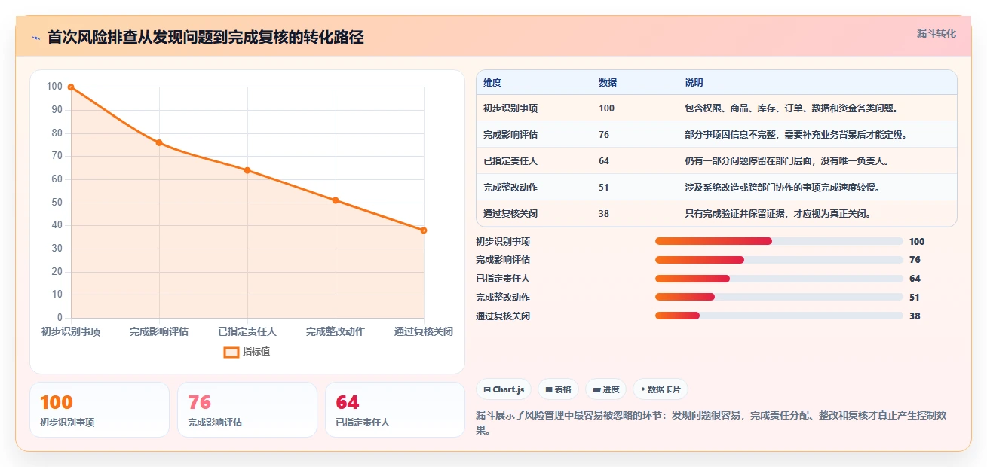This screenshot has height=467, width=987.
Task: Click description 只有完成验证并保留证据 text
Action: pyautogui.click(x=777, y=214)
